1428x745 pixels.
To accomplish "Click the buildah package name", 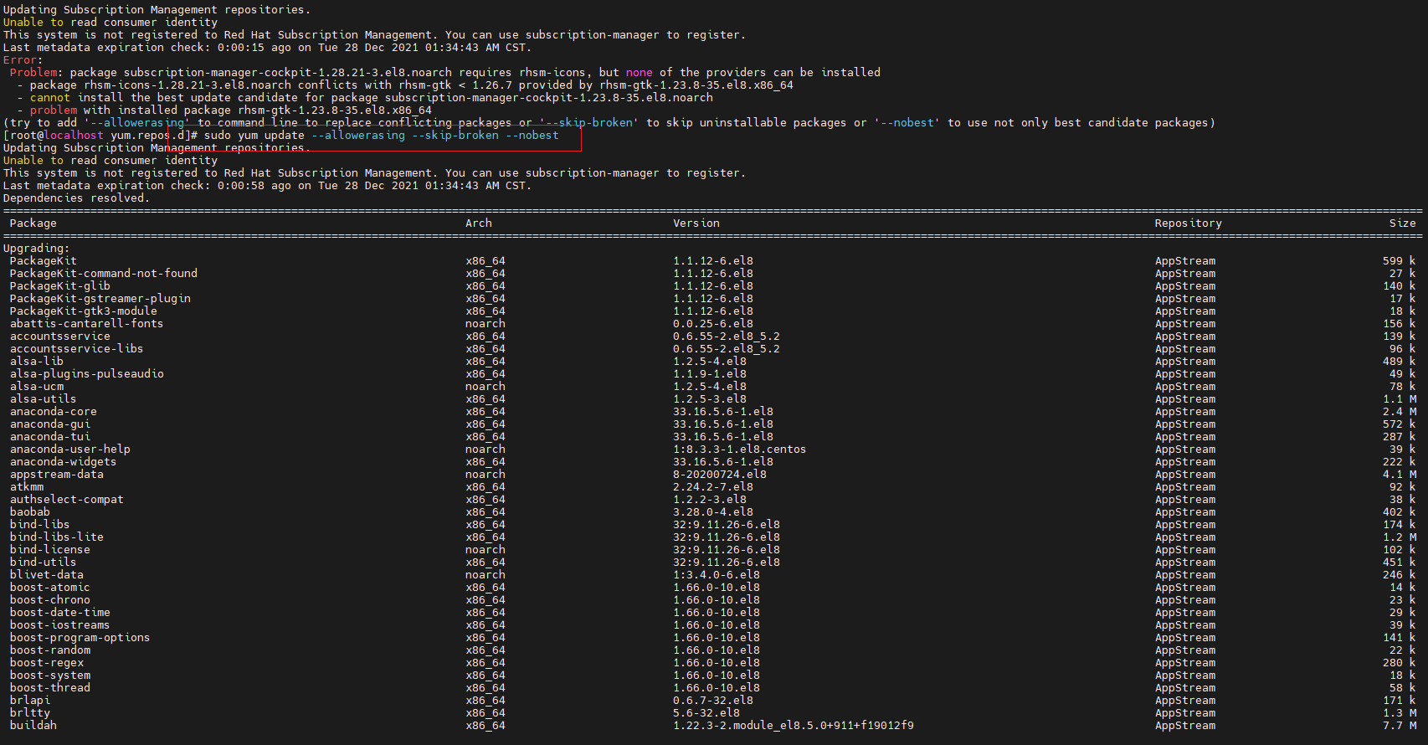I will point(33,726).
